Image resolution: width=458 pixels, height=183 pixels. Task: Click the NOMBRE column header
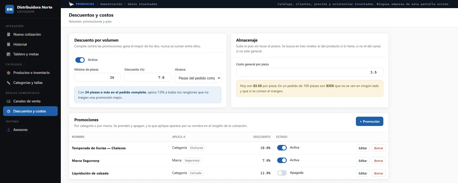click(x=78, y=137)
